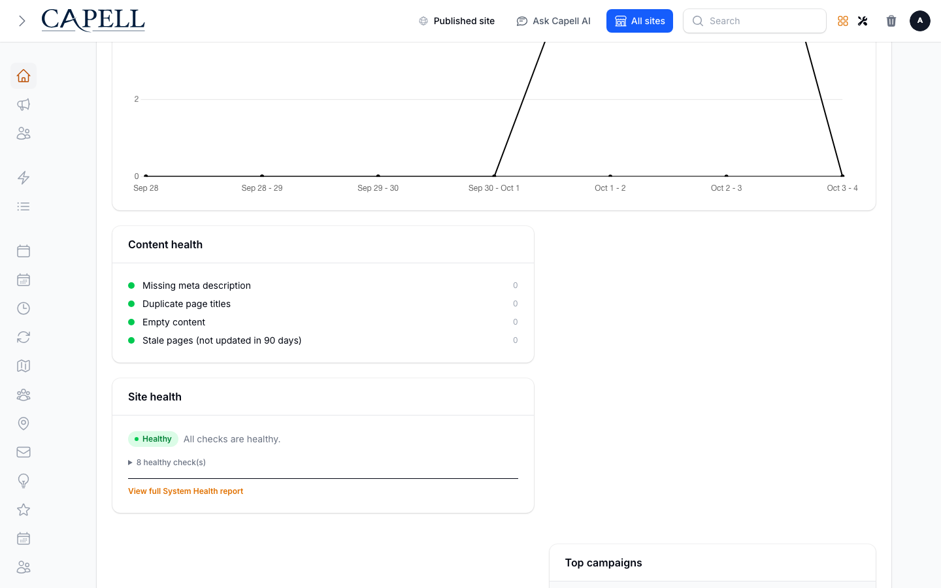Click the orange grid dashboard icon in header
Image resolution: width=941 pixels, height=588 pixels.
[x=843, y=21]
